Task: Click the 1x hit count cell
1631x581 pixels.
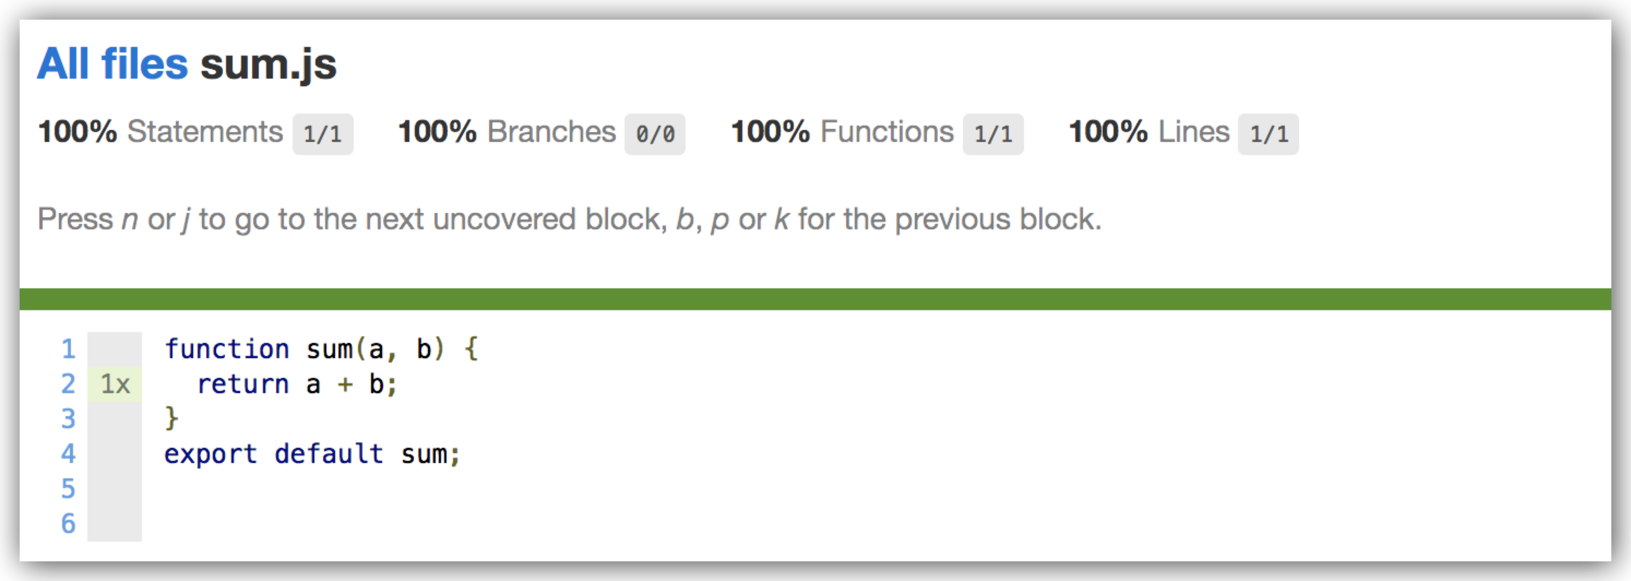Action: [x=115, y=384]
